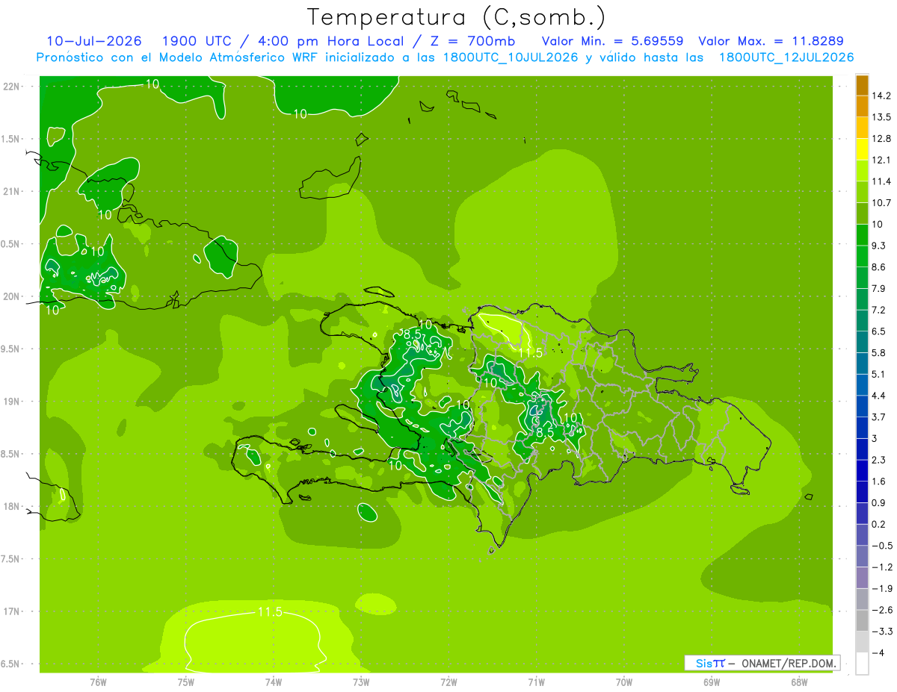The image size is (897, 692).
Task: Click the color scale value "6.5"
Action: [x=880, y=331]
